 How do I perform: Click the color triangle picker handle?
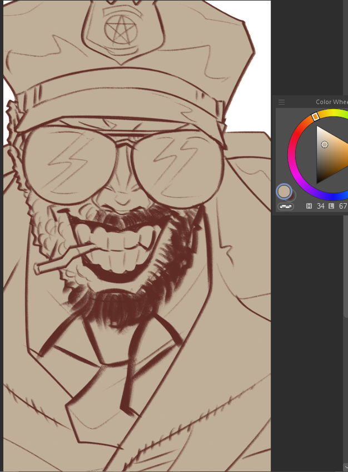point(324,145)
